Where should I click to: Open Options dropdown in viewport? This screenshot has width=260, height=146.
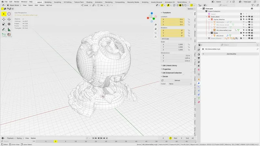(191, 9)
